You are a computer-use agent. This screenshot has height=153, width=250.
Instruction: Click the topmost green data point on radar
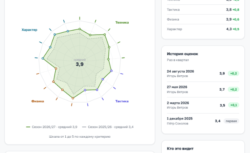[79, 29]
